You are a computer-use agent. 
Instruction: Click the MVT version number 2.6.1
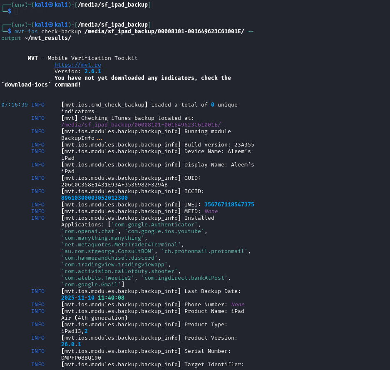92,71
